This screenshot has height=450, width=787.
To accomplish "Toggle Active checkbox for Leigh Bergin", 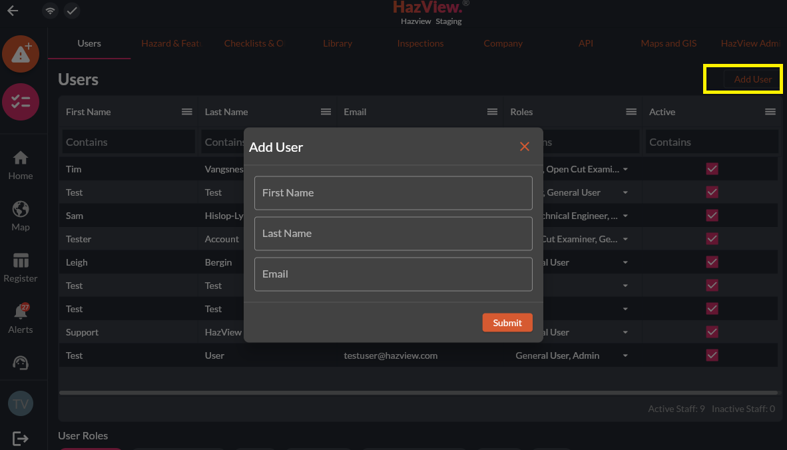I will click(712, 262).
